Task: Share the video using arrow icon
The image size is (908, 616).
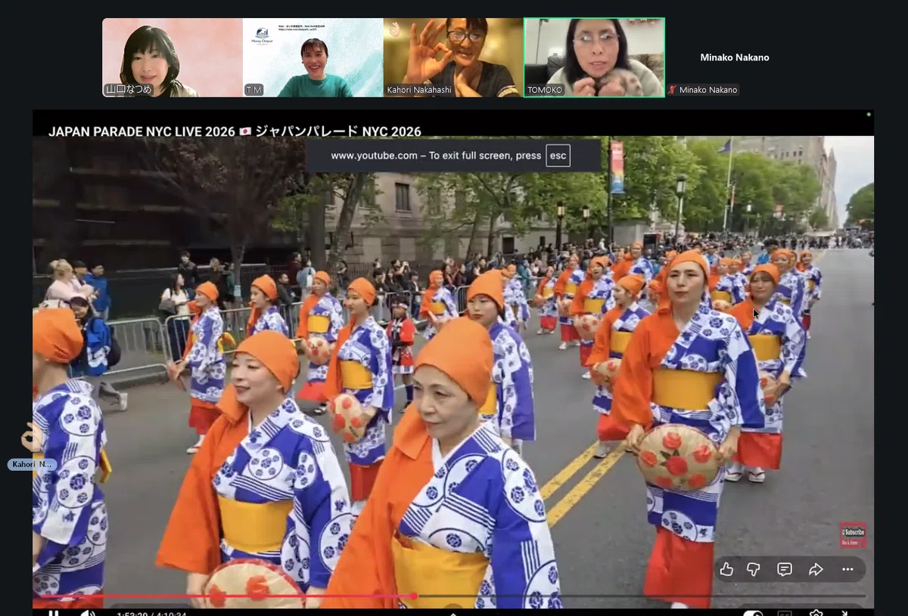Action: pos(816,569)
